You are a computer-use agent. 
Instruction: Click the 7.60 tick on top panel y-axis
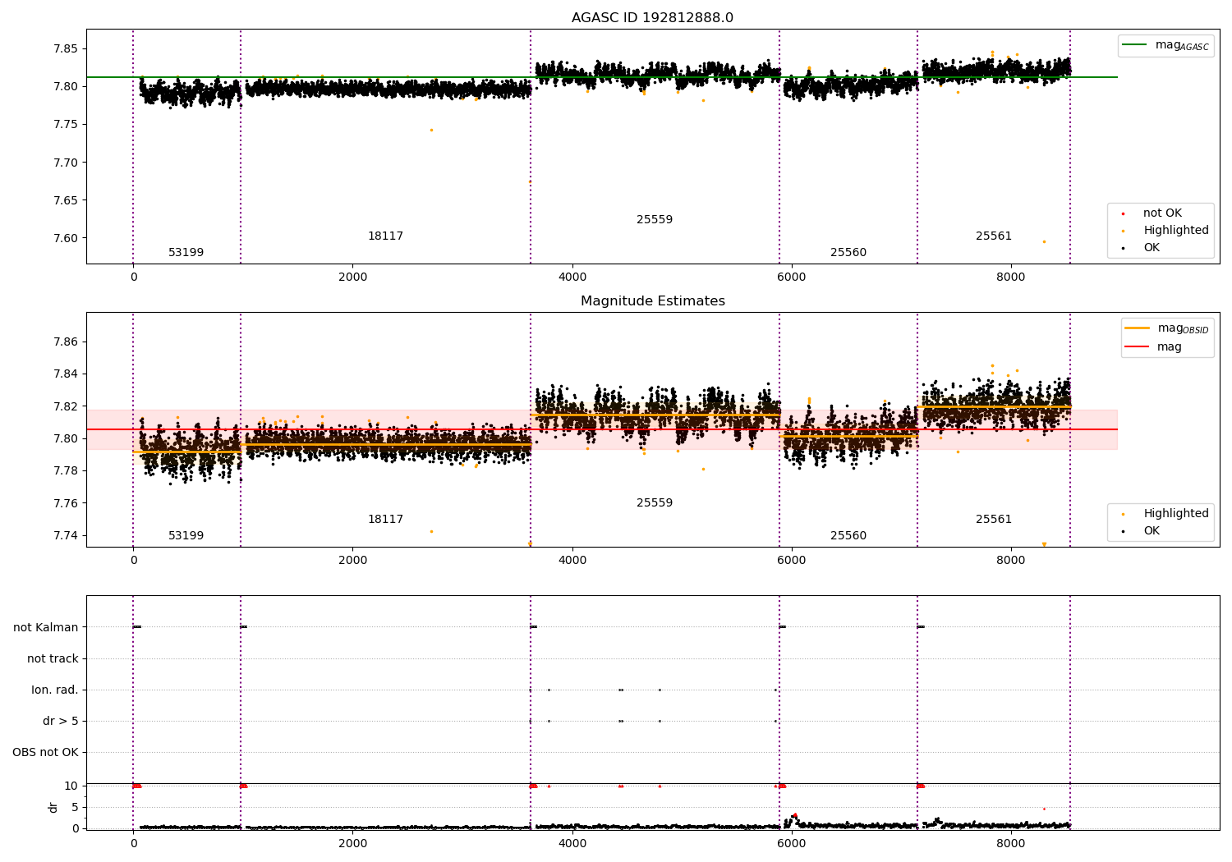(x=66, y=239)
